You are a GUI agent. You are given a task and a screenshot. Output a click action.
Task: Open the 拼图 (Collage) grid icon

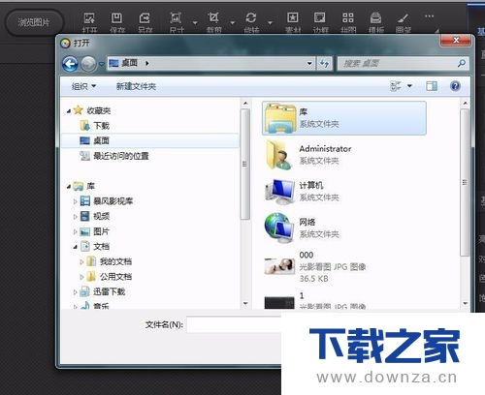[348, 17]
